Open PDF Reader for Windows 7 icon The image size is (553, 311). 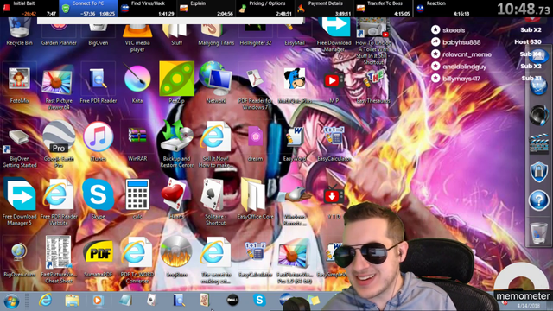255,88
